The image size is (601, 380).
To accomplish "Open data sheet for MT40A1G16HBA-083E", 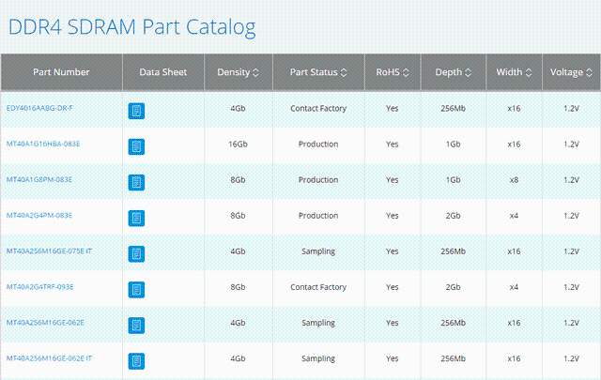I will pos(136,146).
